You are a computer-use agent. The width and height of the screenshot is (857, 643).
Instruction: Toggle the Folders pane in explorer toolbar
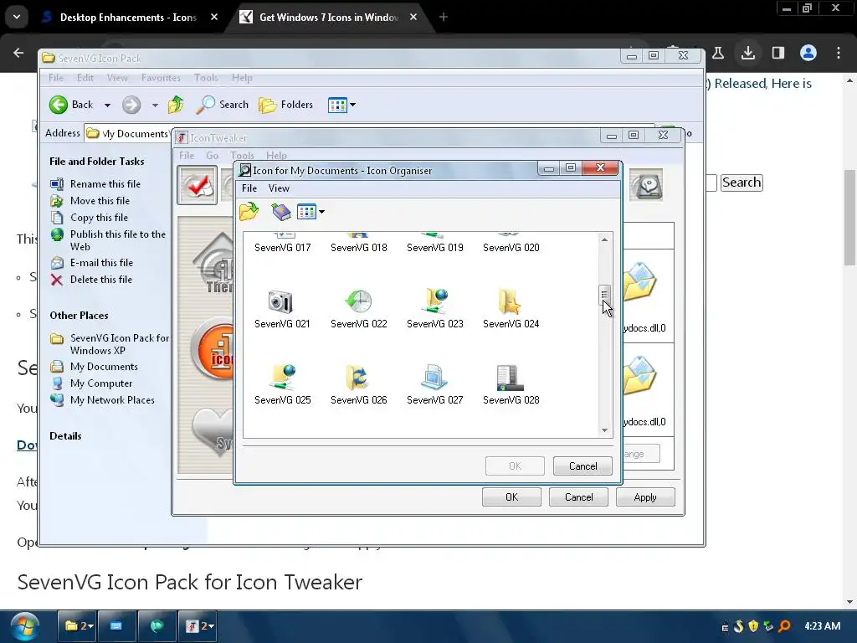coord(286,105)
